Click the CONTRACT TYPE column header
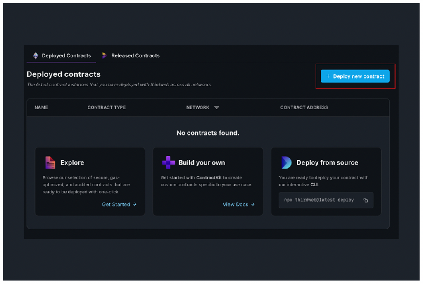Image resolution: width=423 pixels, height=284 pixels. (x=107, y=107)
